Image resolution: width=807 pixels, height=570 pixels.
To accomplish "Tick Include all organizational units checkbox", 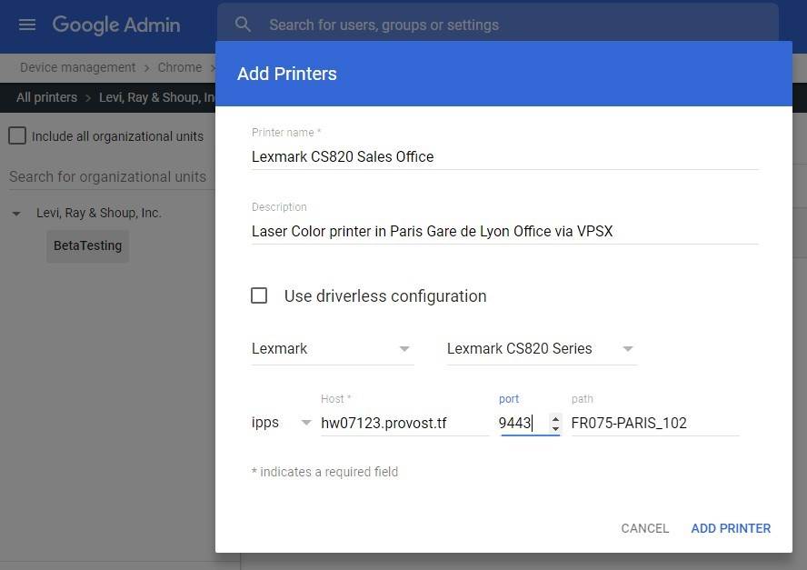I will coord(17,136).
